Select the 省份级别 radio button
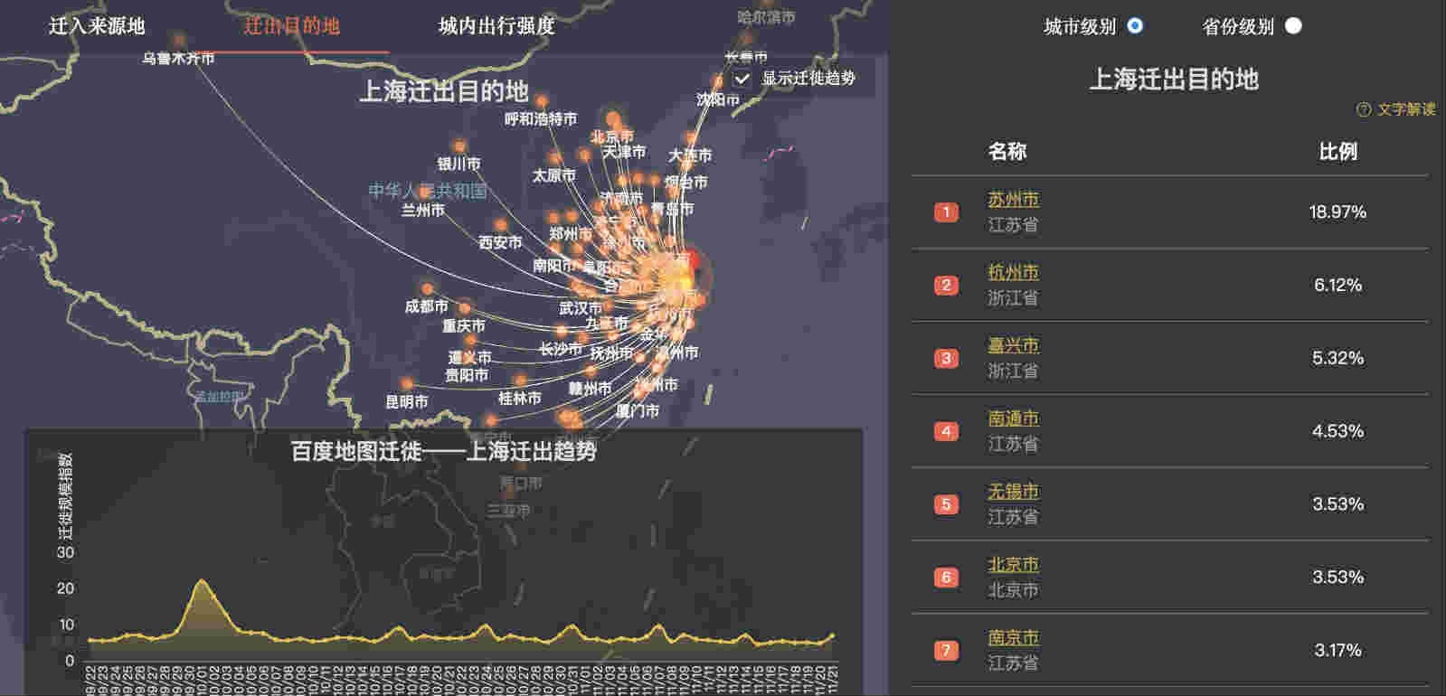This screenshot has width=1446, height=696. 1293,25
